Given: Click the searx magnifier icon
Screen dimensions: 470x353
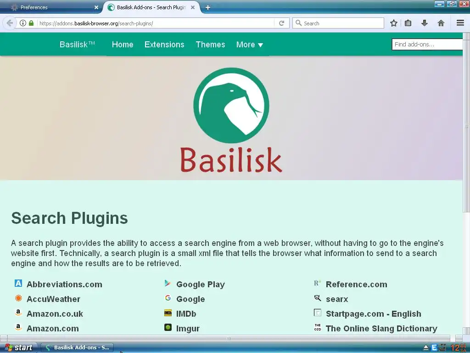Looking at the screenshot, I should (x=318, y=298).
